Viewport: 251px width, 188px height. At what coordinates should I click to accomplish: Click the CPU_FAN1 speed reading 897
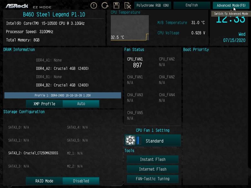[137, 65]
